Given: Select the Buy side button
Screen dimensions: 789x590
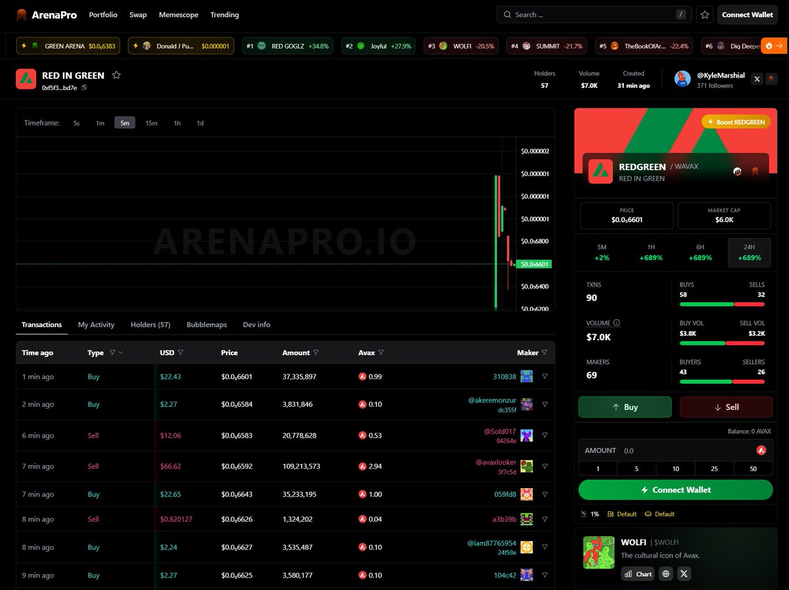Looking at the screenshot, I should pyautogui.click(x=625, y=407).
